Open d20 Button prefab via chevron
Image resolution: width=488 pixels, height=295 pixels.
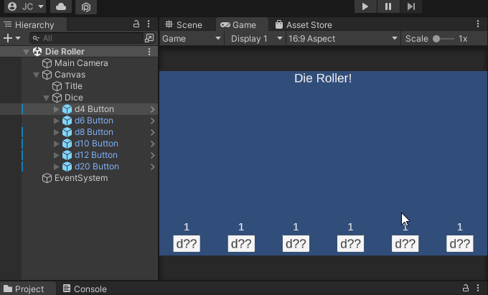152,167
